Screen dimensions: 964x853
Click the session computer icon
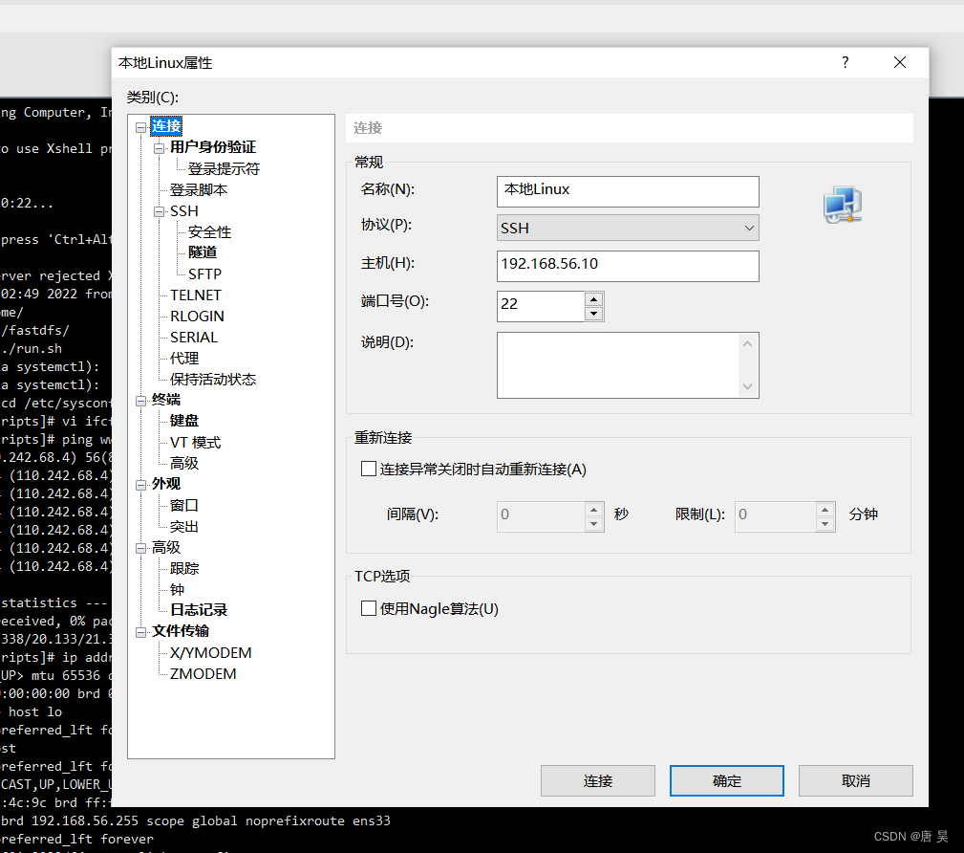point(843,205)
